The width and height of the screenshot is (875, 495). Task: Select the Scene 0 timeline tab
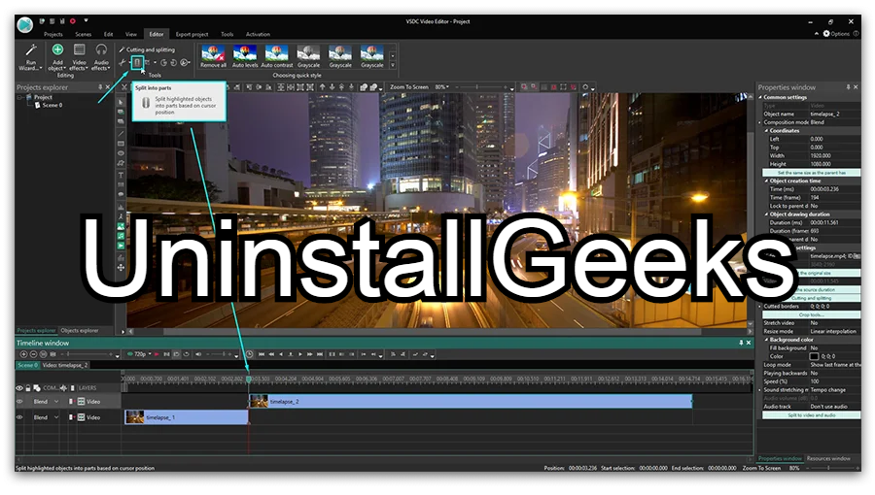click(x=27, y=365)
